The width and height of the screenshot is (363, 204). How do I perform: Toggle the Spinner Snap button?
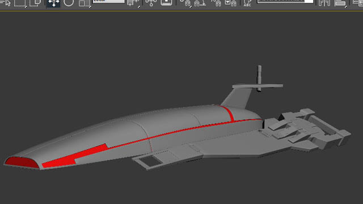coord(231,3)
